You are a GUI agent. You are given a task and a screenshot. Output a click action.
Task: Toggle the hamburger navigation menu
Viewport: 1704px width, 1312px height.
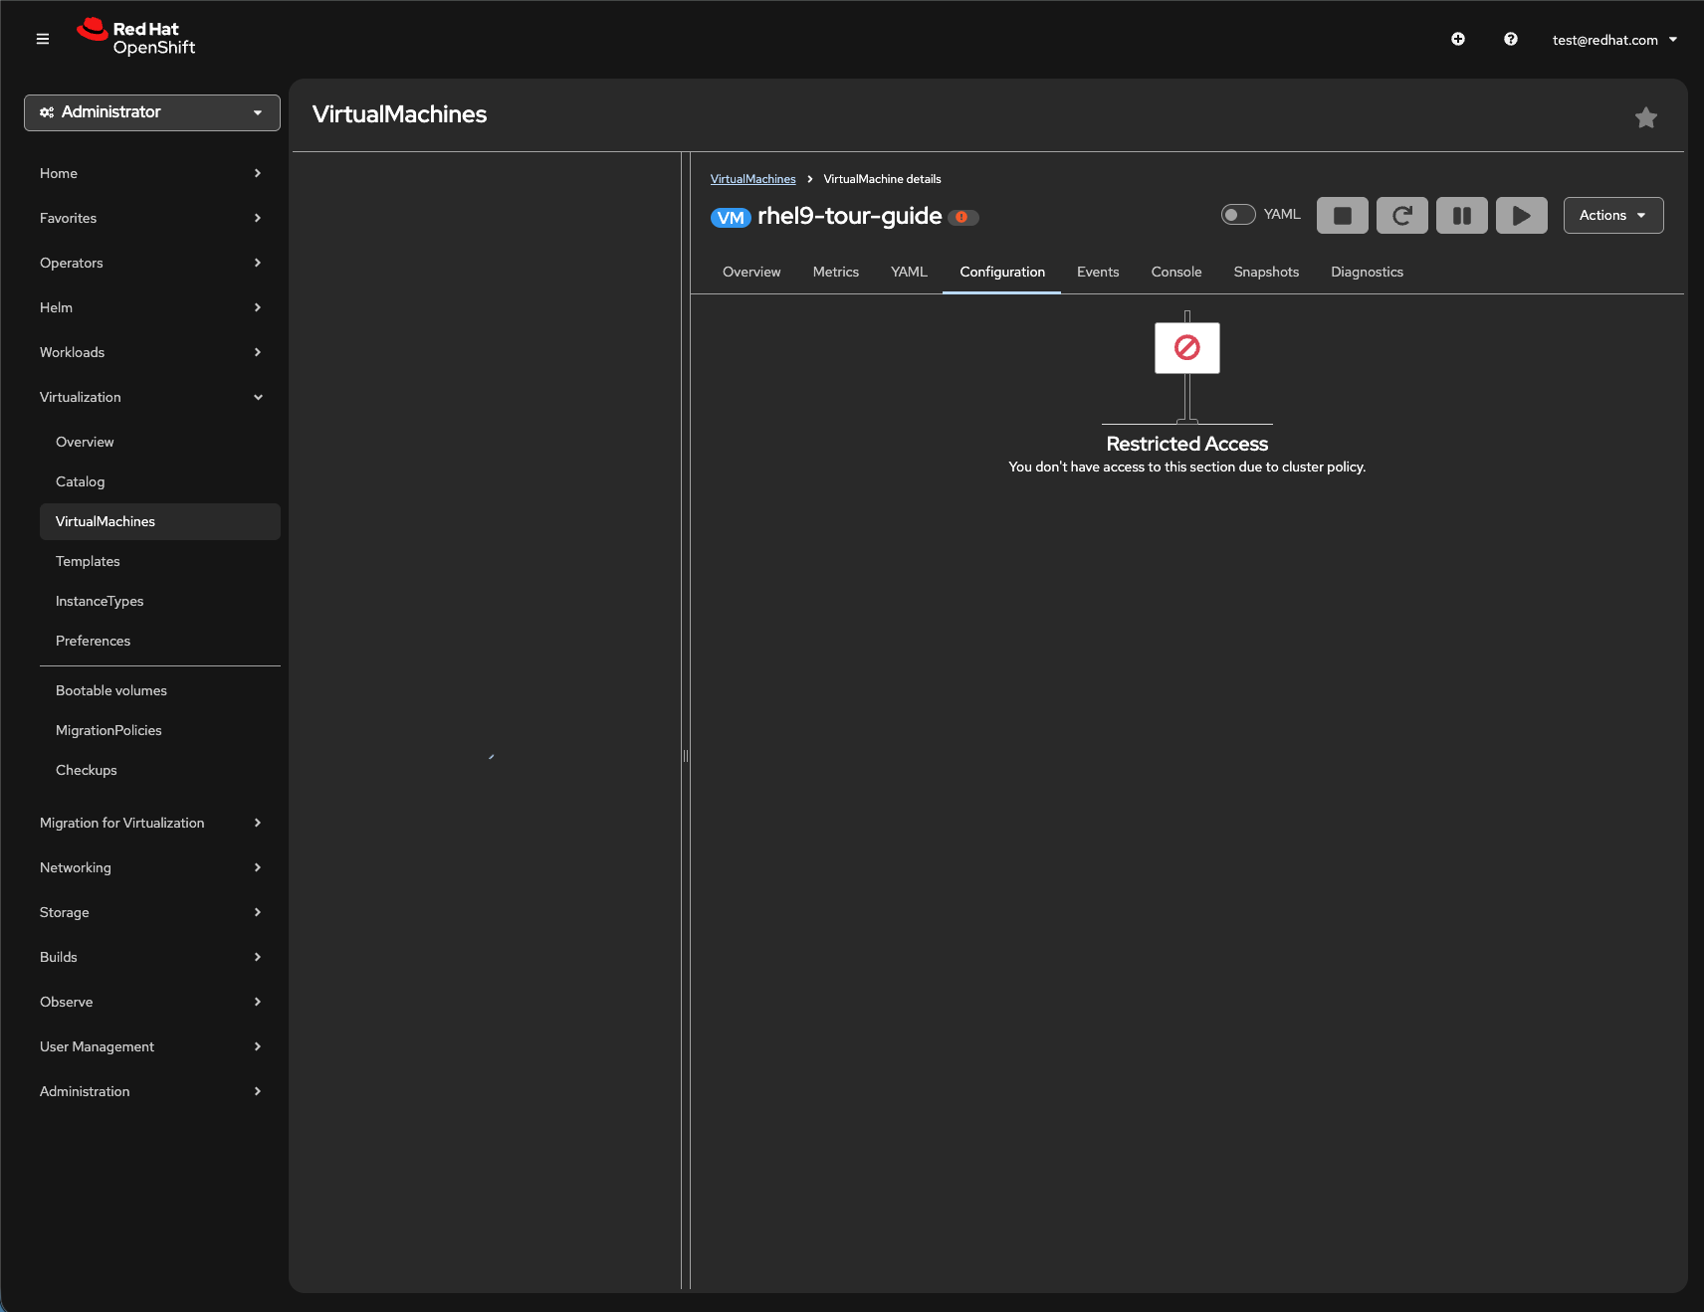(x=43, y=39)
